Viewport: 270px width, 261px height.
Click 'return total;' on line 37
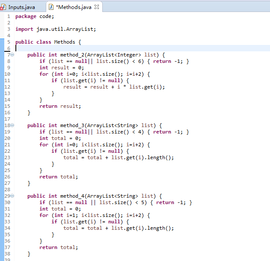coord(59,247)
